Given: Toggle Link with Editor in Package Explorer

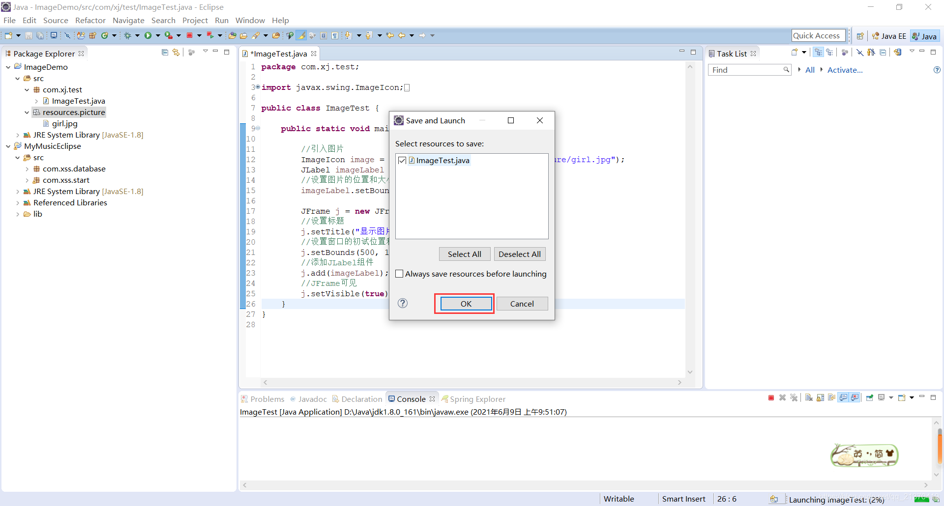Looking at the screenshot, I should 176,53.
